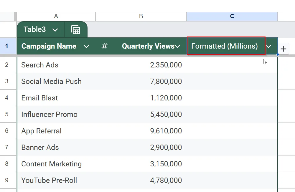Select row 5 header
This screenshot has width=295, height=192.
(7, 114)
